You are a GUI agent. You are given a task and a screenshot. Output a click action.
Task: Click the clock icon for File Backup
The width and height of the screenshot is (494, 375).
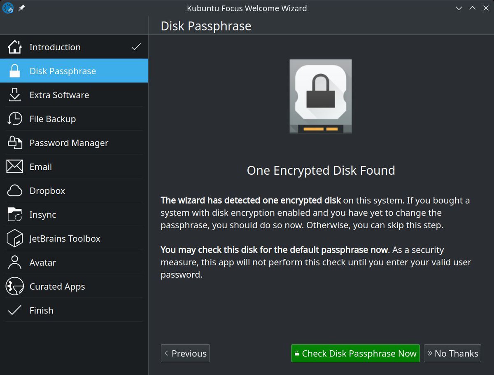(x=15, y=119)
